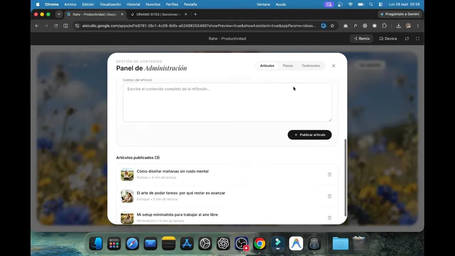The height and width of the screenshot is (256, 455).
Task: Select the 'Mi setup minimalista para trabajar al aire libre' title
Action: [177, 215]
